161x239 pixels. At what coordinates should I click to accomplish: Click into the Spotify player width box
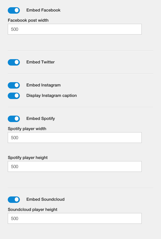coord(75,138)
